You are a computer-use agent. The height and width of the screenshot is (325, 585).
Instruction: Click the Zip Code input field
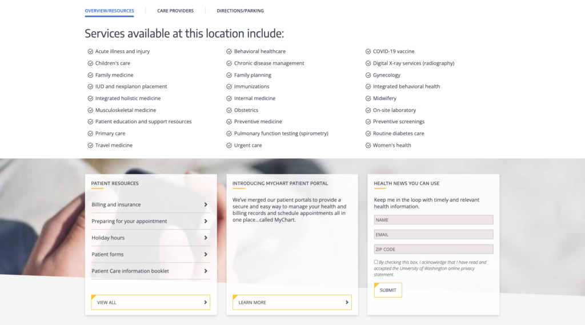tap(434, 249)
